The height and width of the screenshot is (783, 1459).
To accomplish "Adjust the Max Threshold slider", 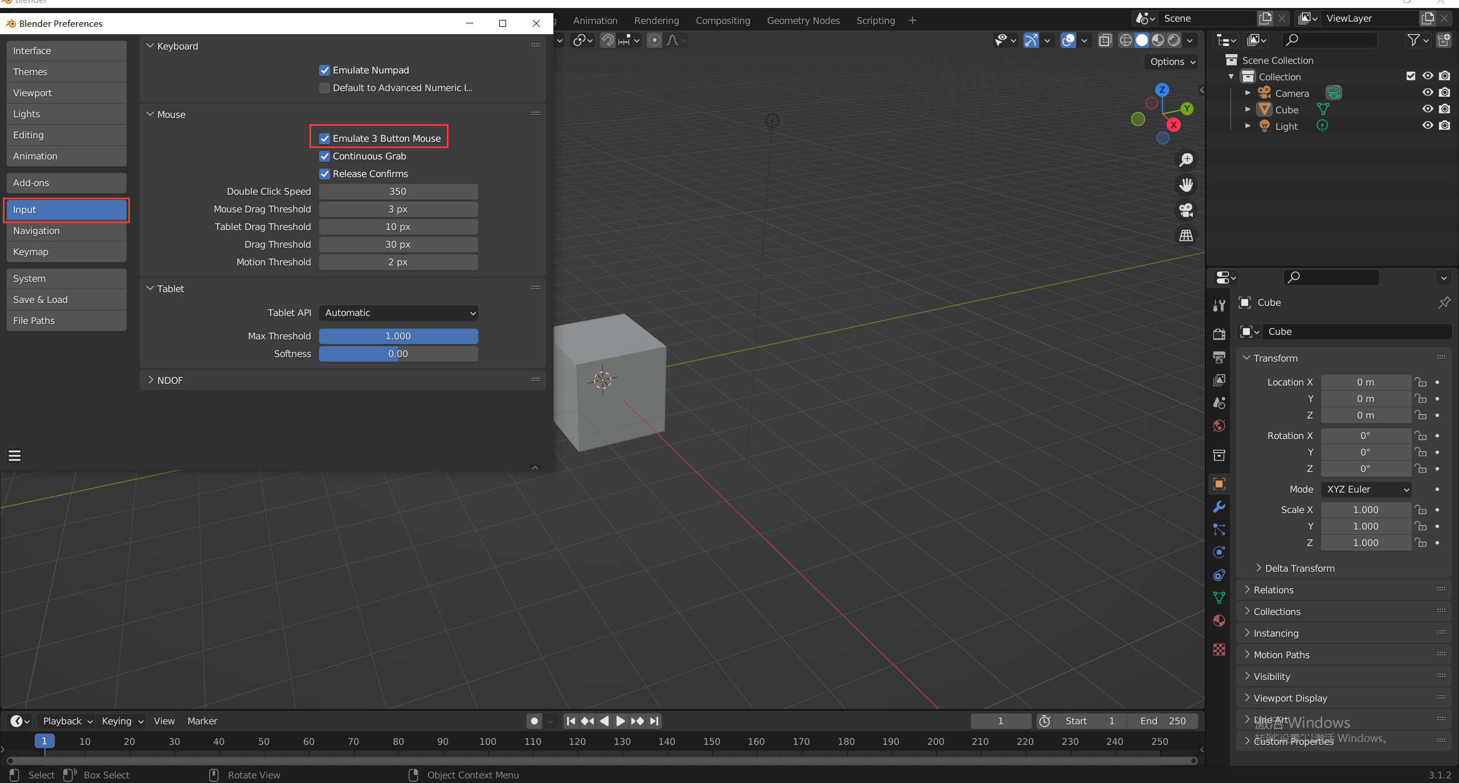I will [x=398, y=336].
